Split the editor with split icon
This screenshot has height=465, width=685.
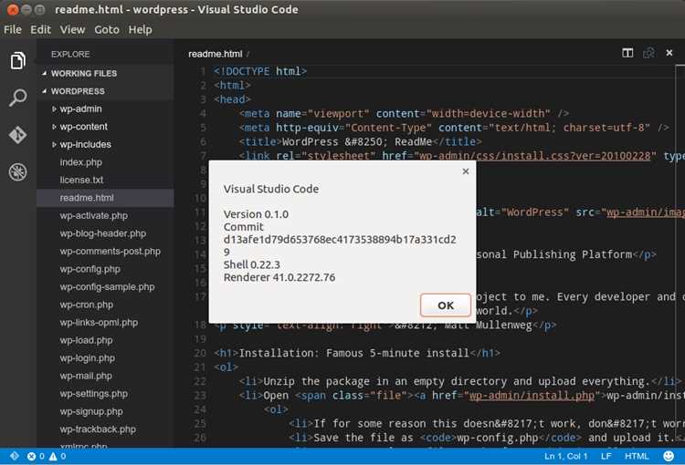(x=627, y=53)
